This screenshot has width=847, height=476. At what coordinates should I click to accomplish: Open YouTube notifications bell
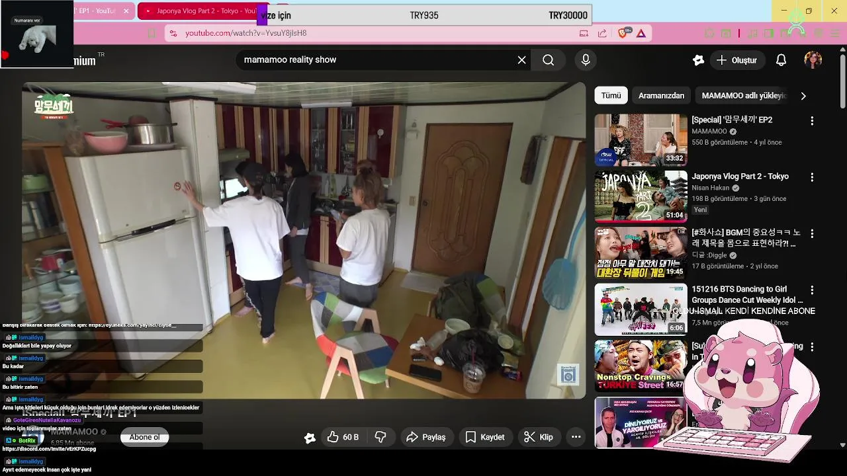tap(781, 60)
